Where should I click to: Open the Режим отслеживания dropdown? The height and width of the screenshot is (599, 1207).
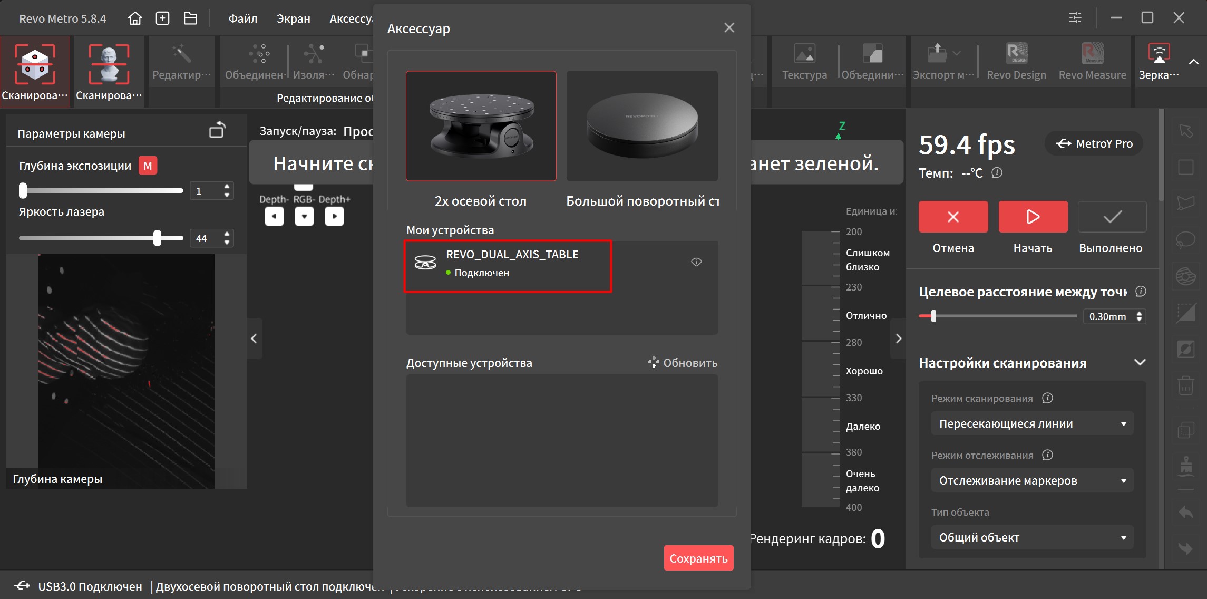[x=1031, y=481]
